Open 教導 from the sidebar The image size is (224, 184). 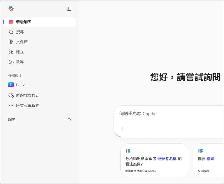coord(40,62)
